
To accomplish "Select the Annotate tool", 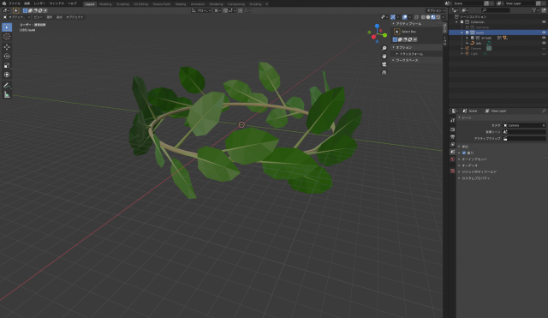I will pos(7,86).
